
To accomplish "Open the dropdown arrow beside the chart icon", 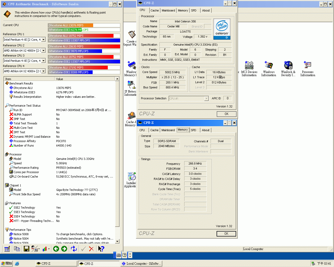I will click(49, 249).
